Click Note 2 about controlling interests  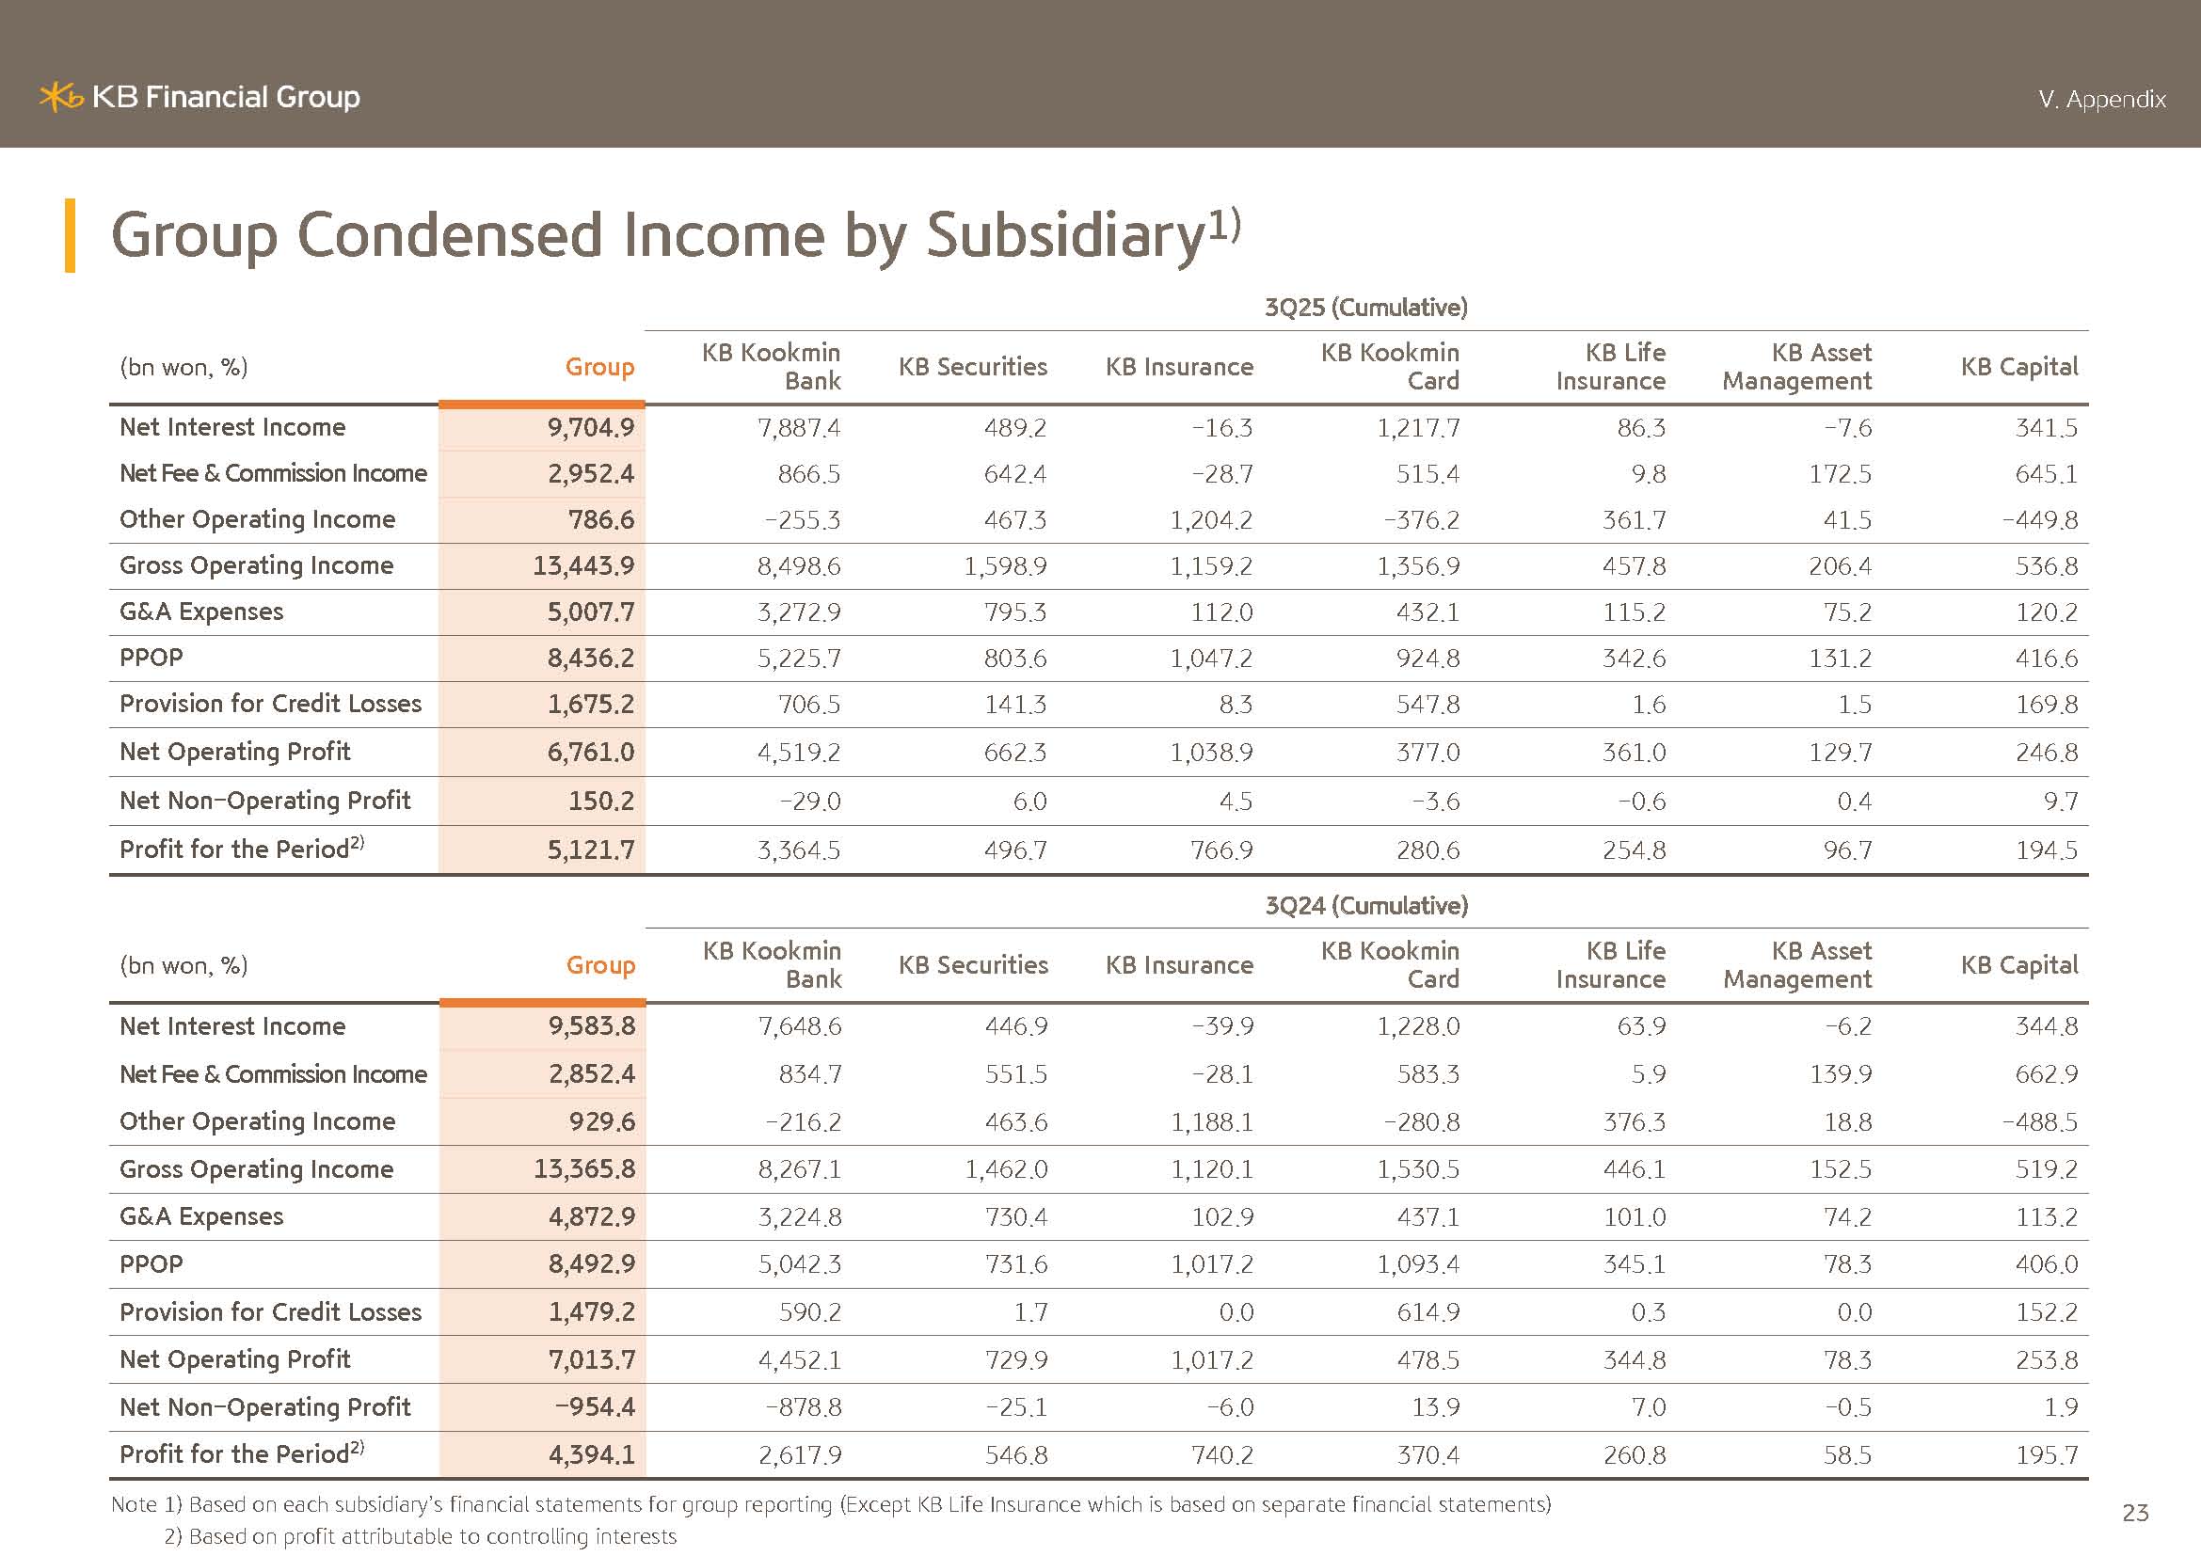click(420, 1537)
